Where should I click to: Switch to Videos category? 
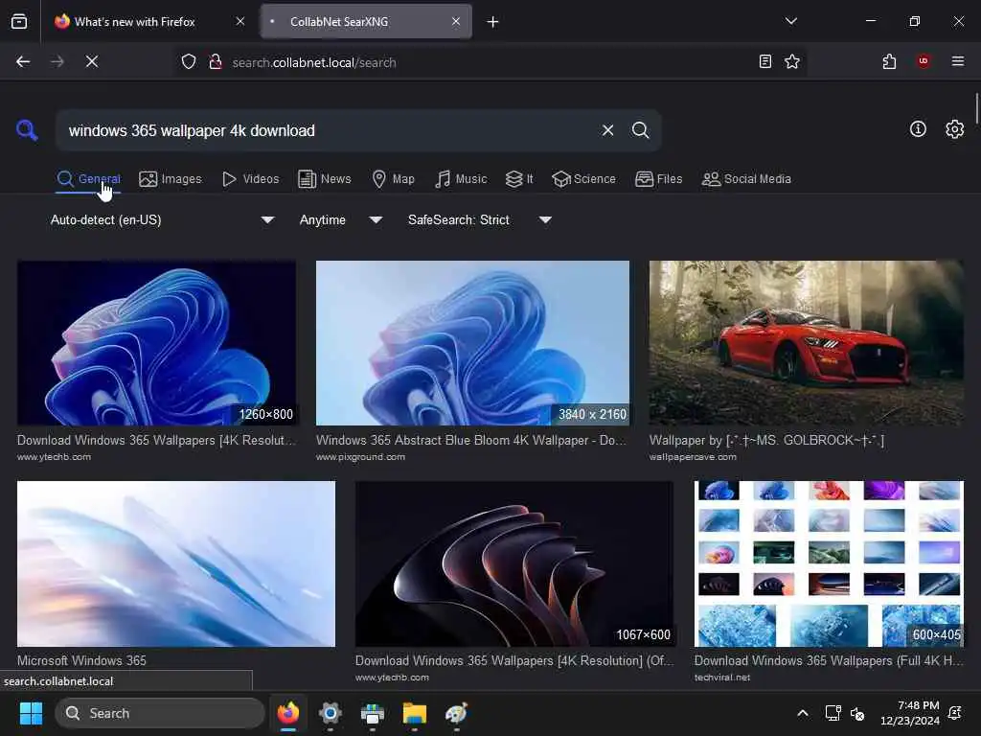(x=251, y=179)
